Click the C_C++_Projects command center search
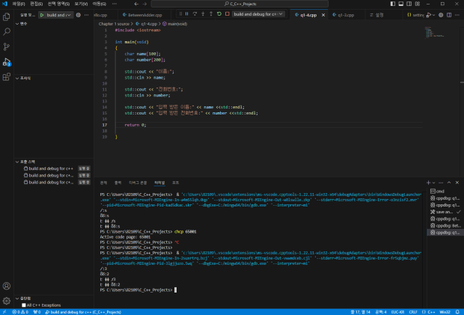 [x=239, y=4]
